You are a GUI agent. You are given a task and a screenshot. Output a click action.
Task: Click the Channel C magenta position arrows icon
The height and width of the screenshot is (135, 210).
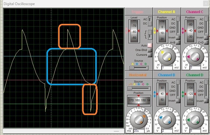(x=183, y=31)
